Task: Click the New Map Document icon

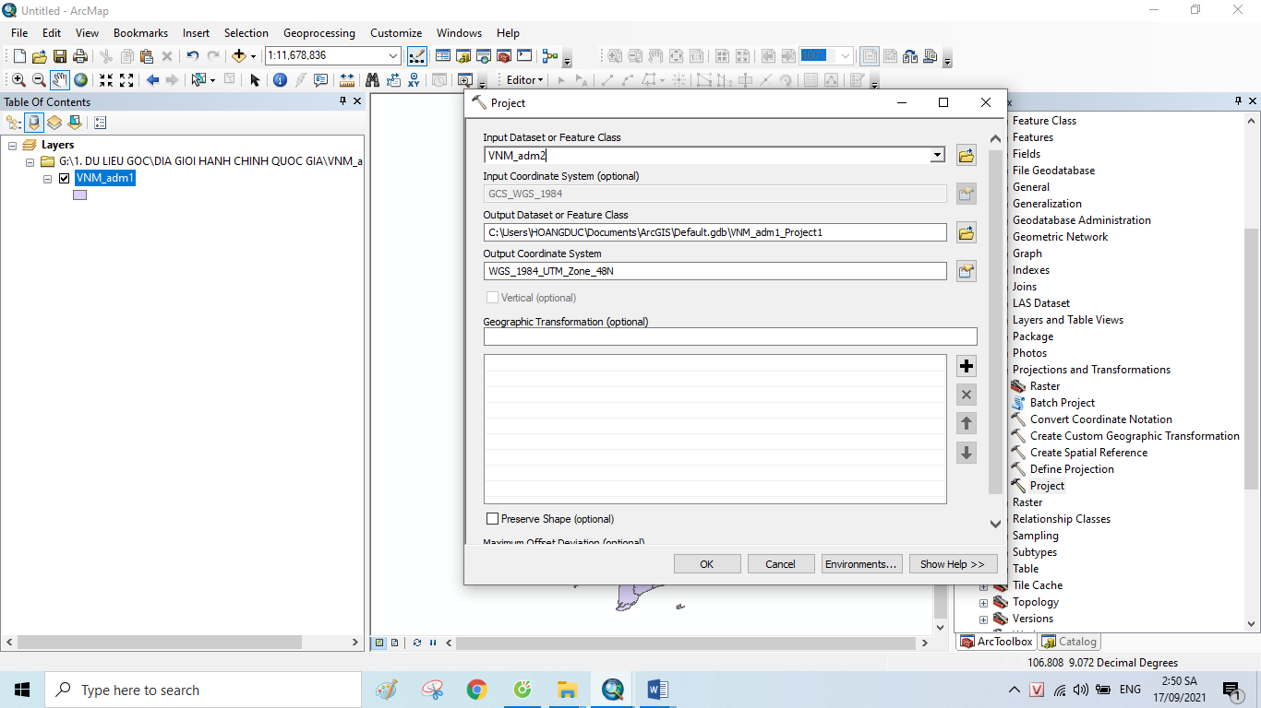Action: 19,56
